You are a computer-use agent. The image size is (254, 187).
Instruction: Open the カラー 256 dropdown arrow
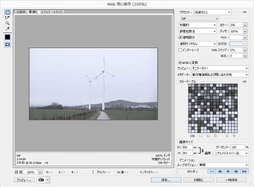point(245,25)
